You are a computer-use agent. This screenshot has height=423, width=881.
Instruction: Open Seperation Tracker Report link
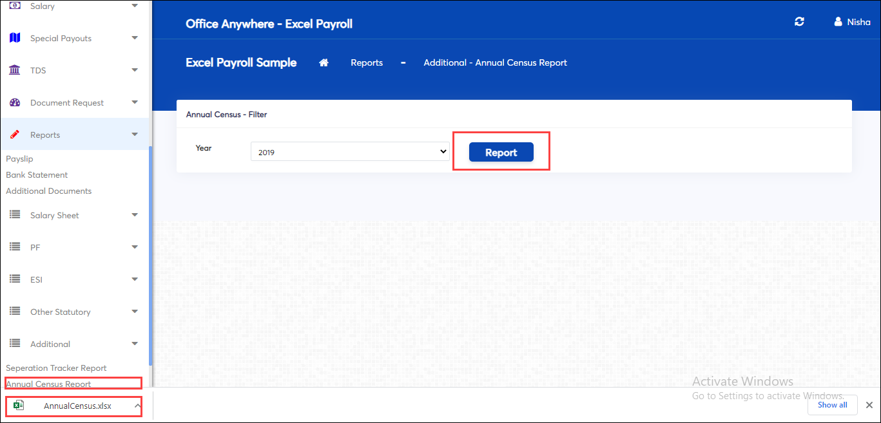tap(56, 368)
